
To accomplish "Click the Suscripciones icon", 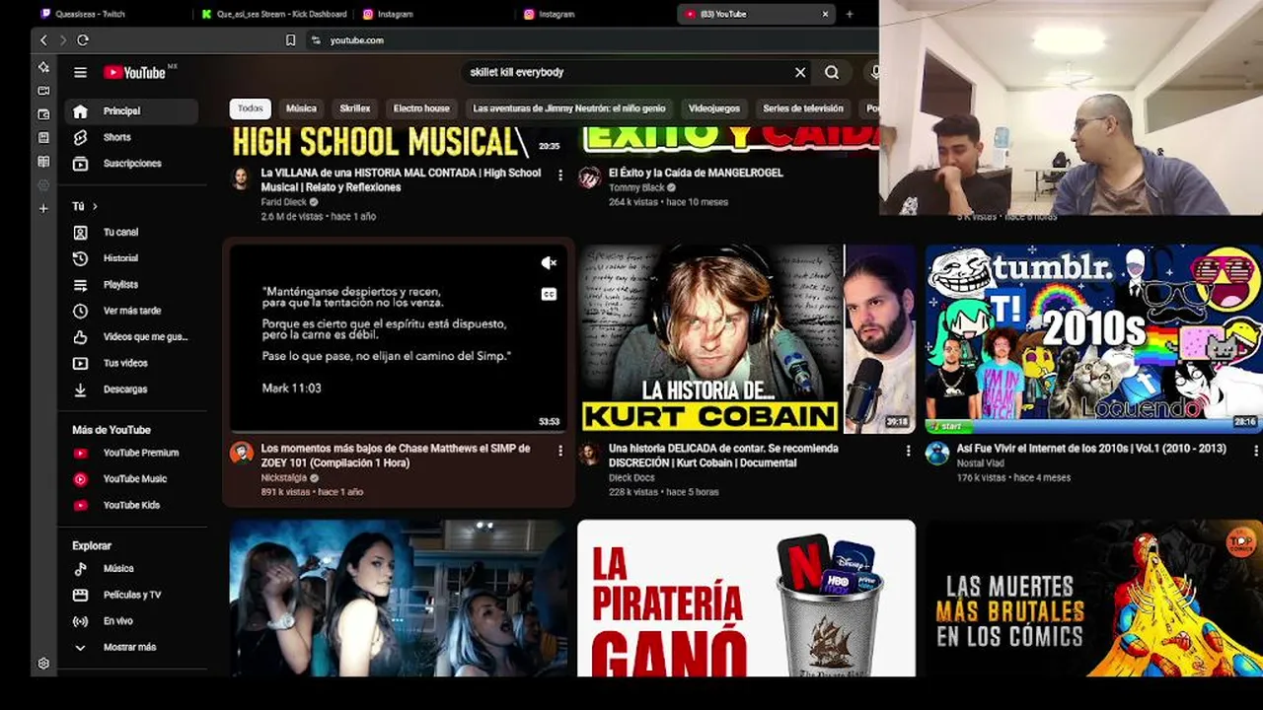I will 81,164.
